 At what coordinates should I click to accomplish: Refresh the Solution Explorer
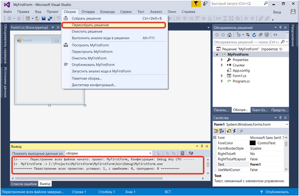(x=254, y=35)
